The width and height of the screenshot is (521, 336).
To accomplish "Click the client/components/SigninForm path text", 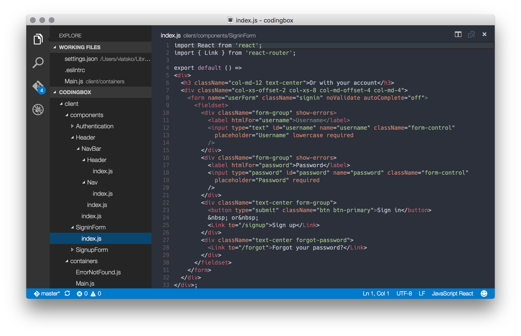I will point(219,36).
